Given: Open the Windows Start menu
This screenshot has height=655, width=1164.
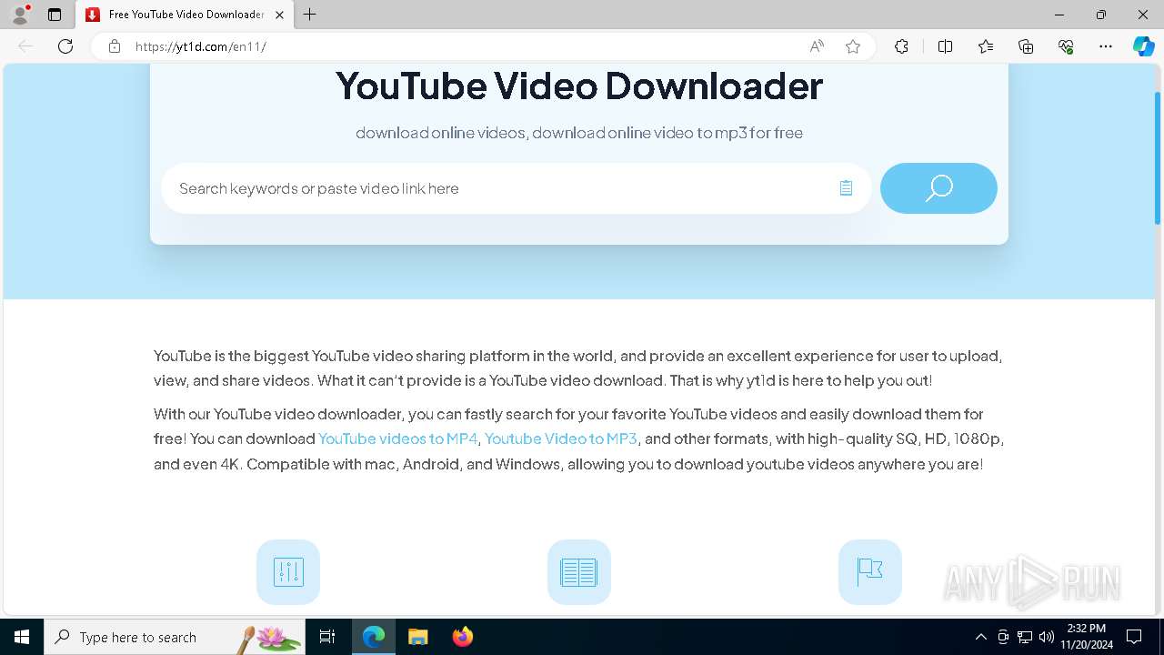Looking at the screenshot, I should 22,637.
